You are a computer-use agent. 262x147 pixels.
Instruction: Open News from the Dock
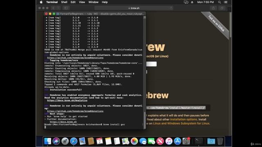[x=160, y=141]
